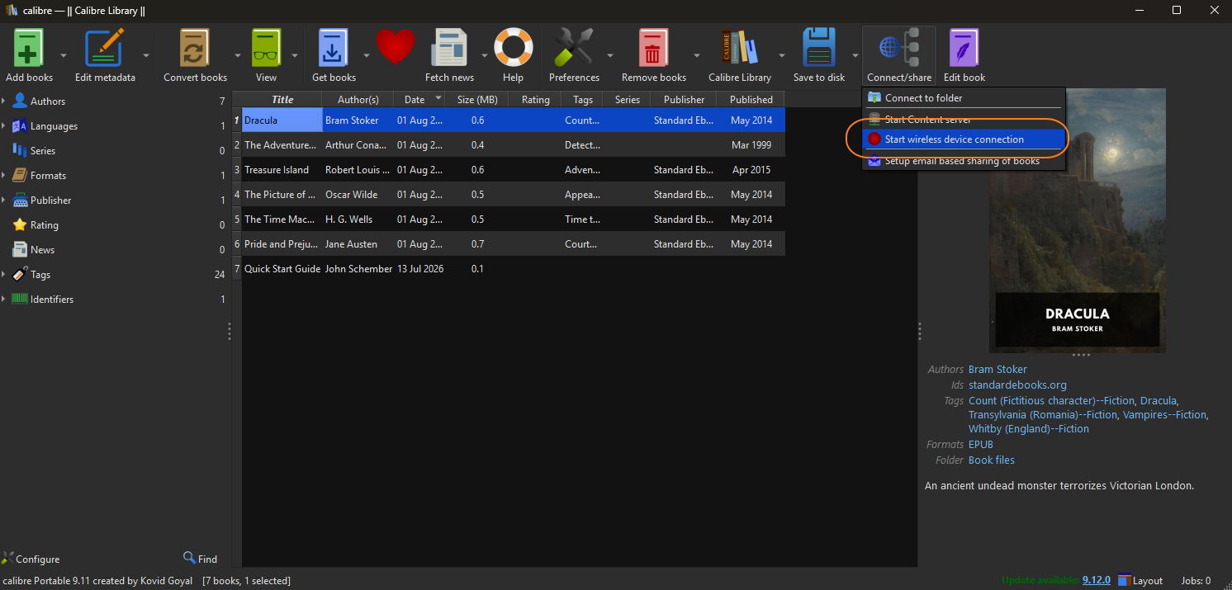Open the View book icon
Viewport: 1232px width, 590px height.
[x=266, y=48]
